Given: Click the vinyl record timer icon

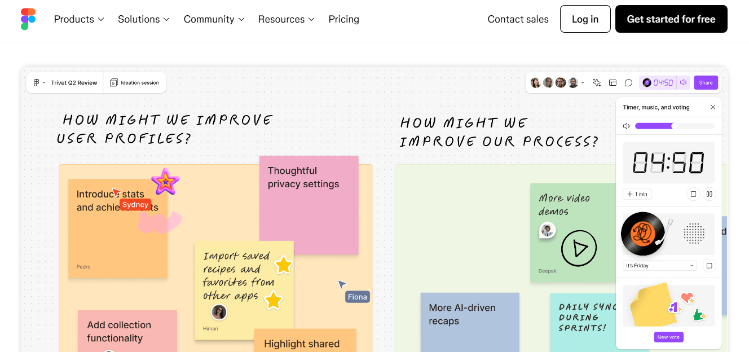Looking at the screenshot, I should click(646, 82).
